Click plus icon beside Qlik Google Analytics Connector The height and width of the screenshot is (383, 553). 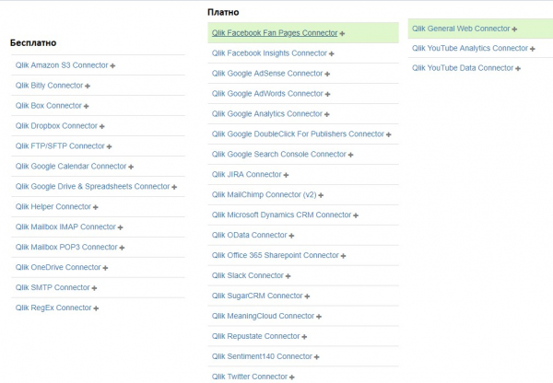(328, 114)
